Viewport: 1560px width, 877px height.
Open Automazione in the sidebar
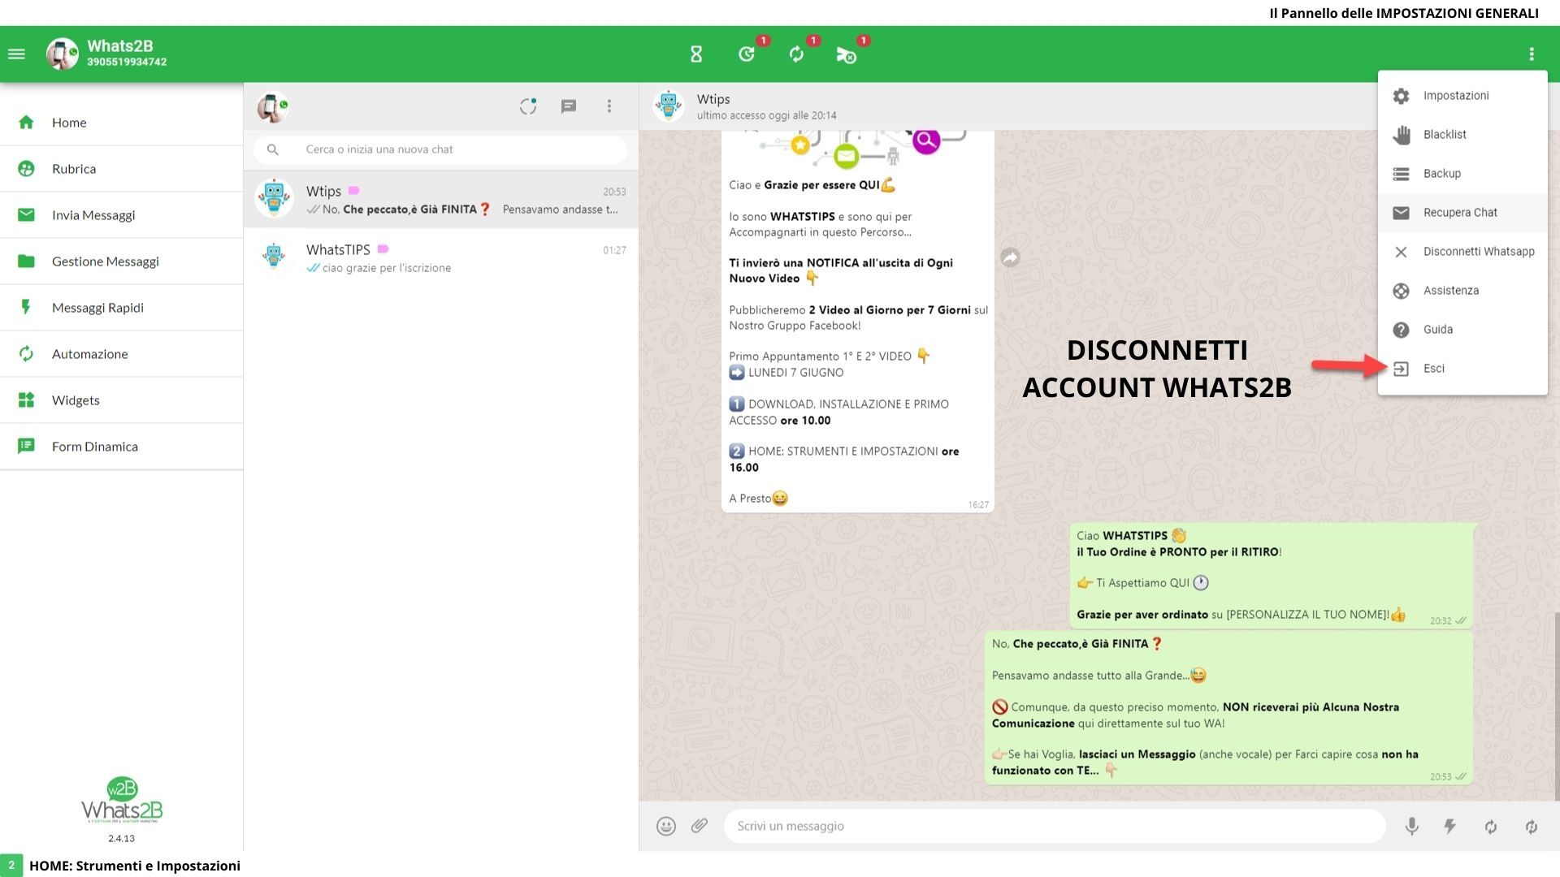[122, 354]
